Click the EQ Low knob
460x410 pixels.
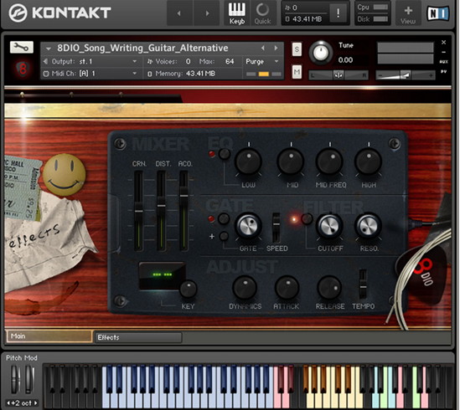(x=248, y=161)
